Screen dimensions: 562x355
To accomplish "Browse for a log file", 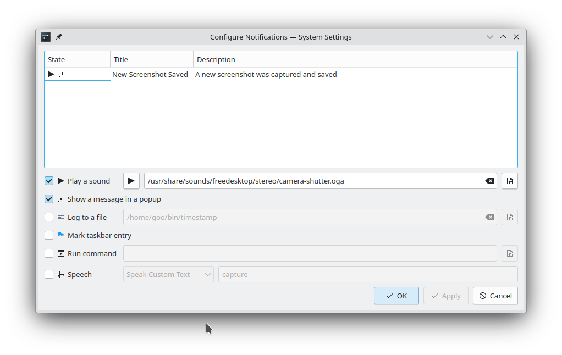I will click(510, 217).
